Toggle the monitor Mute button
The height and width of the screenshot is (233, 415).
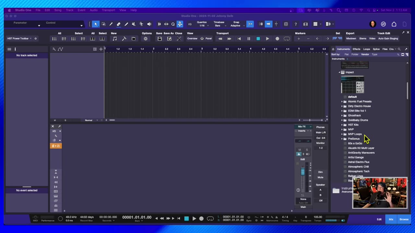(x=320, y=177)
